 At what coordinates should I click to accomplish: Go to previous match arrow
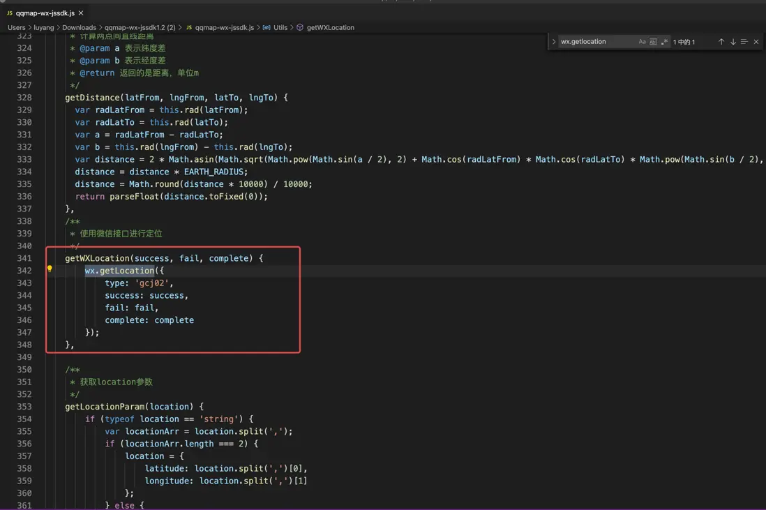pos(721,42)
